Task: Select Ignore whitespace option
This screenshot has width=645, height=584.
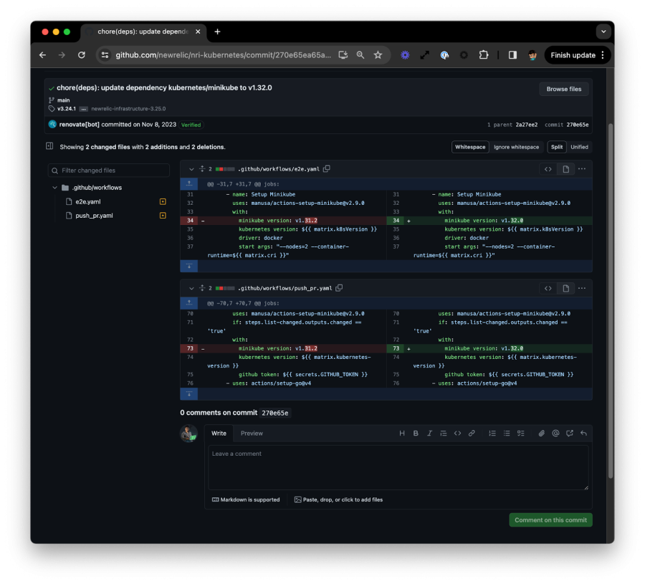Action: coord(516,147)
